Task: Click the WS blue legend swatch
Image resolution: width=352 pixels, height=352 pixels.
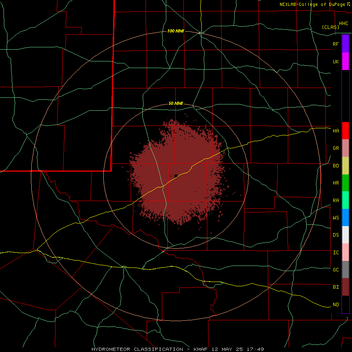Action: [x=345, y=217]
